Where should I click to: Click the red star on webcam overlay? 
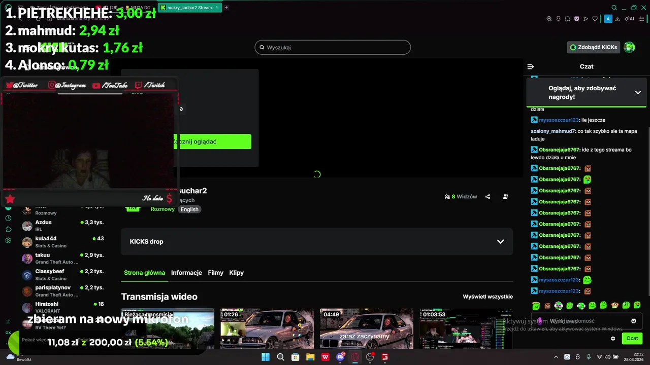(10, 199)
